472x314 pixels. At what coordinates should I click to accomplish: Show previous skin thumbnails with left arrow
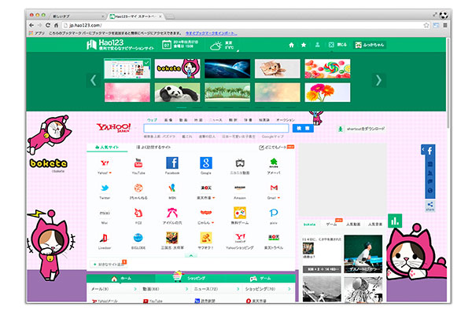coord(94,80)
